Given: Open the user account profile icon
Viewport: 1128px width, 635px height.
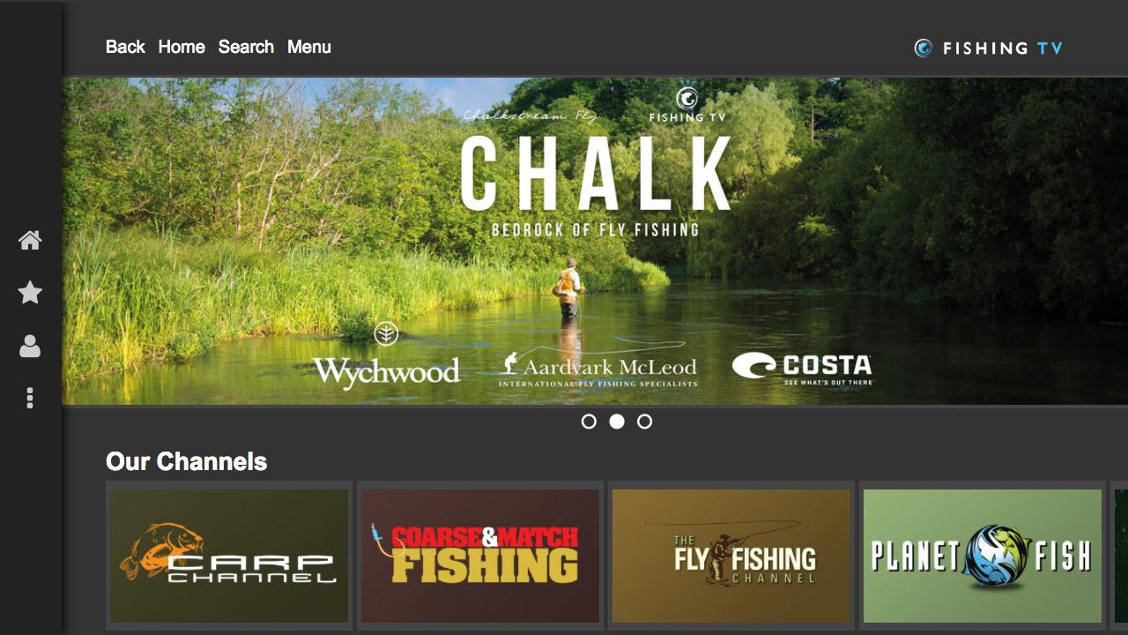Looking at the screenshot, I should (30, 346).
